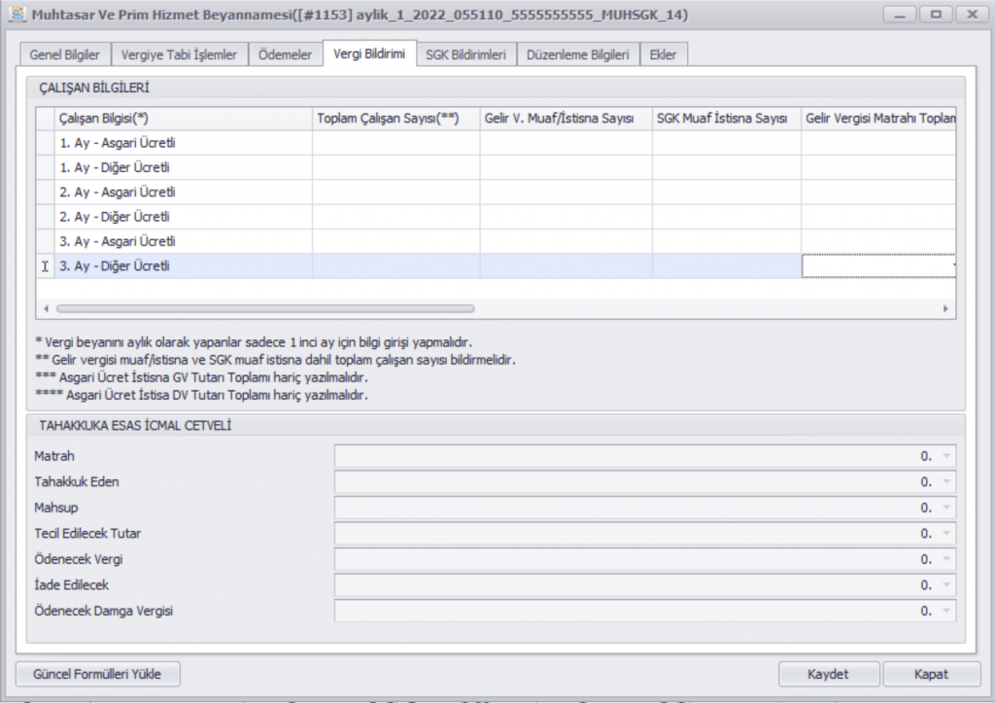Open Vergiye Tabi İşlemler tab
995x703 pixels.
(x=179, y=55)
